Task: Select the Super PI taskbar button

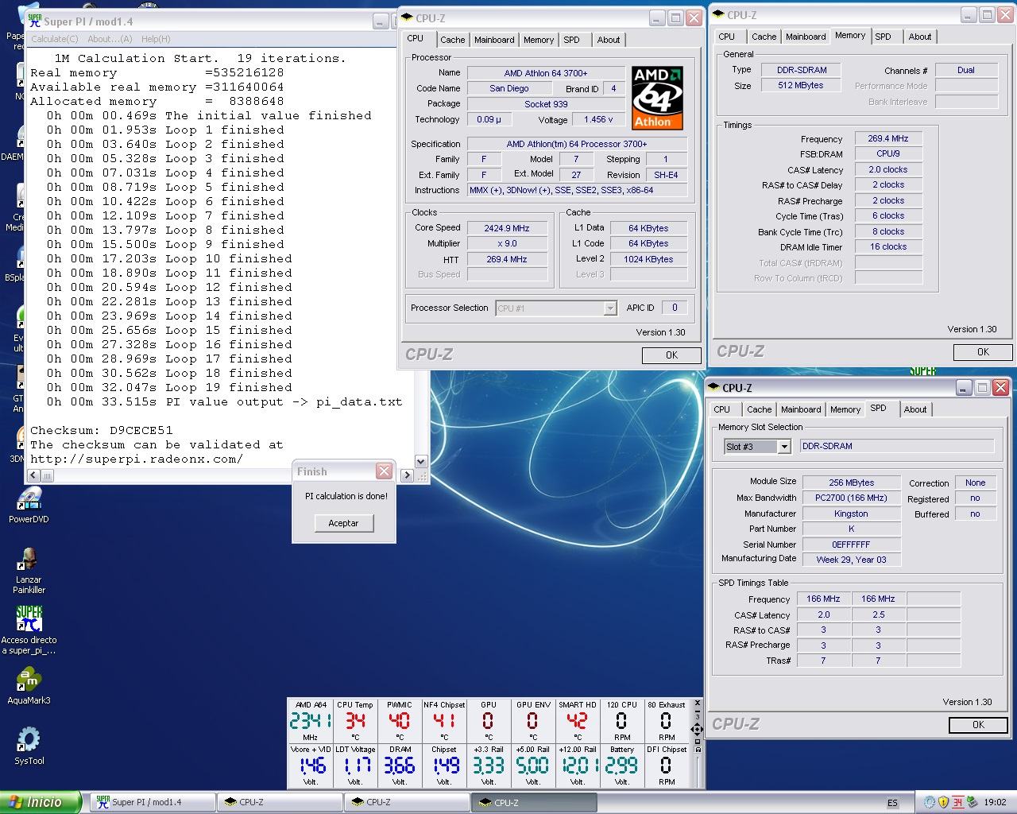Action: 151,802
